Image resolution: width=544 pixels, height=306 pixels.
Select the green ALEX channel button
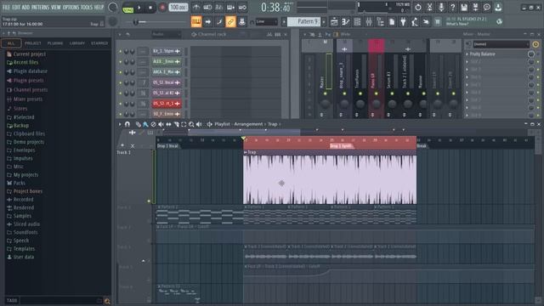click(167, 62)
